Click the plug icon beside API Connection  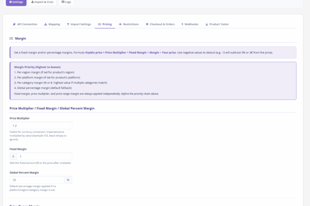click(x=14, y=24)
